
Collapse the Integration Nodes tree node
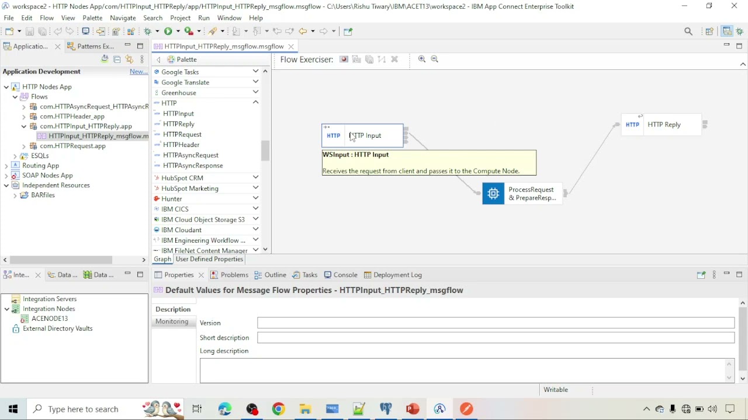6,309
